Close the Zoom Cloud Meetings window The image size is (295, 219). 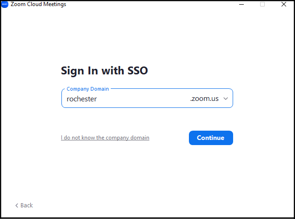tap(284, 4)
